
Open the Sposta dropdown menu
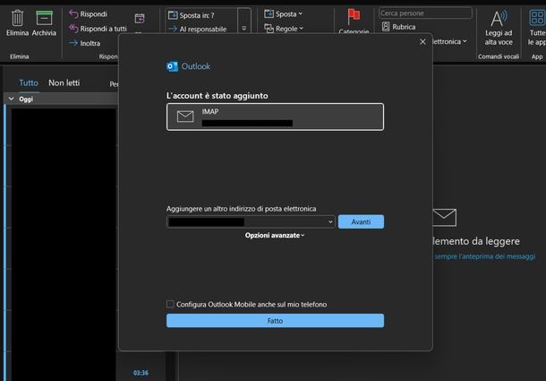(x=284, y=14)
